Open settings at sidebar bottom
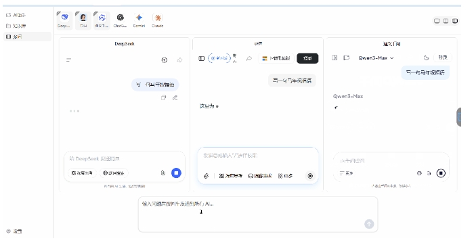Image resolution: width=474 pixels, height=245 pixels. pos(14,231)
